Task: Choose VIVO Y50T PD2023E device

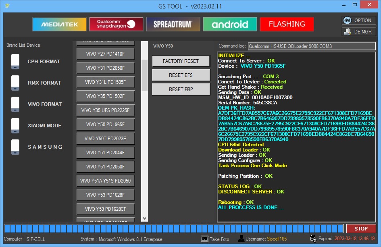Action: click(x=106, y=139)
